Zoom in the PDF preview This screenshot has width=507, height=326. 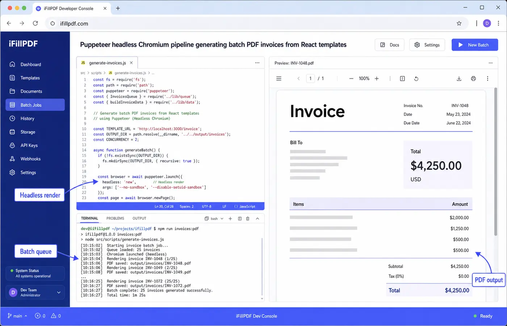(x=377, y=79)
